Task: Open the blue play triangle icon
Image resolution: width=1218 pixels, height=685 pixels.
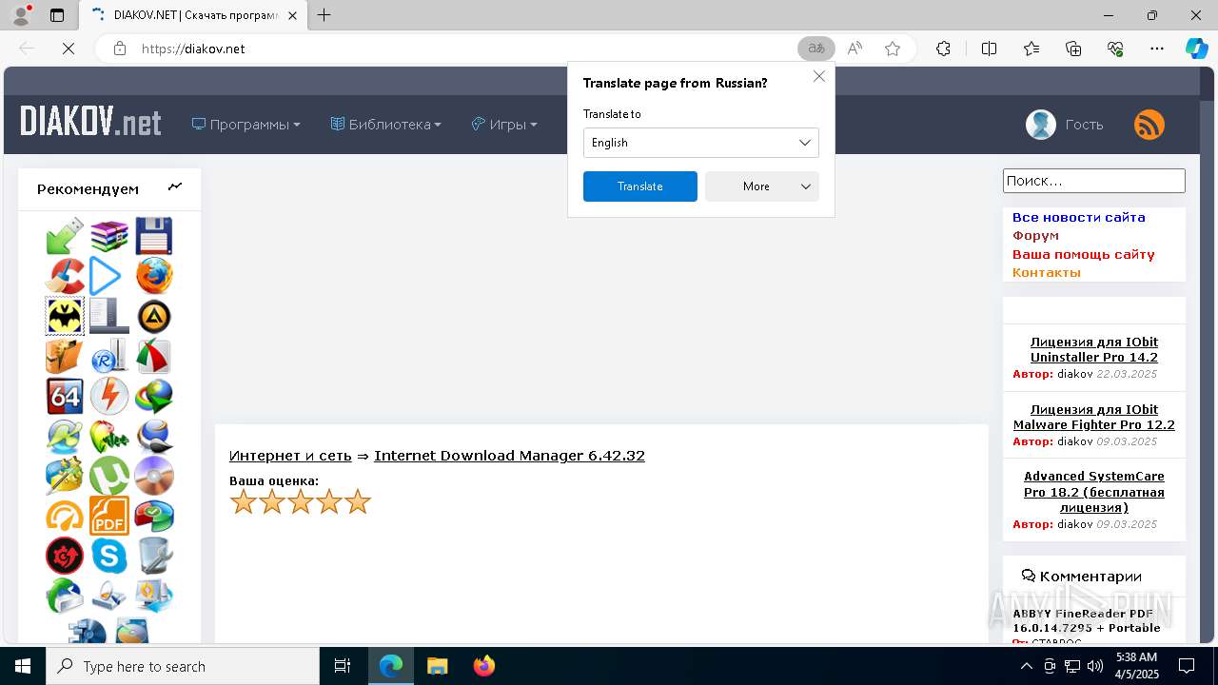Action: [106, 277]
